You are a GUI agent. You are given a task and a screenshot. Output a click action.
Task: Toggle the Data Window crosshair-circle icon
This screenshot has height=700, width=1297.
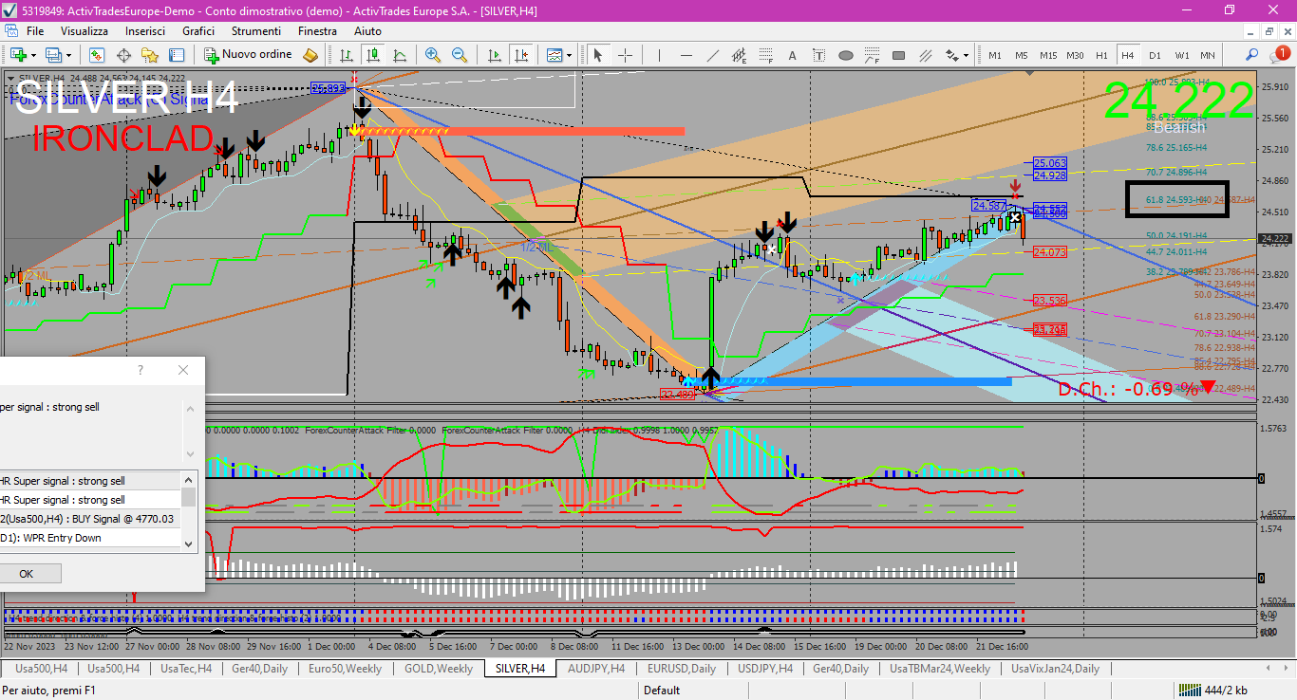(123, 55)
